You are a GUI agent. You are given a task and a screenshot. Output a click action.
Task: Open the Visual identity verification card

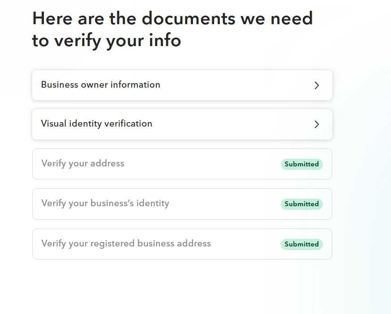(x=182, y=124)
